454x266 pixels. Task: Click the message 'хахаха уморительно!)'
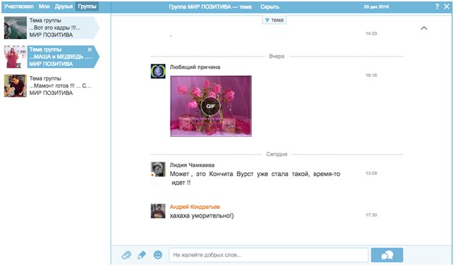pyautogui.click(x=202, y=215)
